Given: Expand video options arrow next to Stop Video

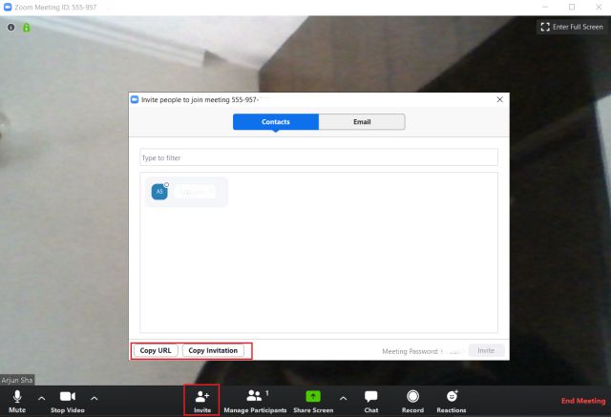Looking at the screenshot, I should point(95,398).
